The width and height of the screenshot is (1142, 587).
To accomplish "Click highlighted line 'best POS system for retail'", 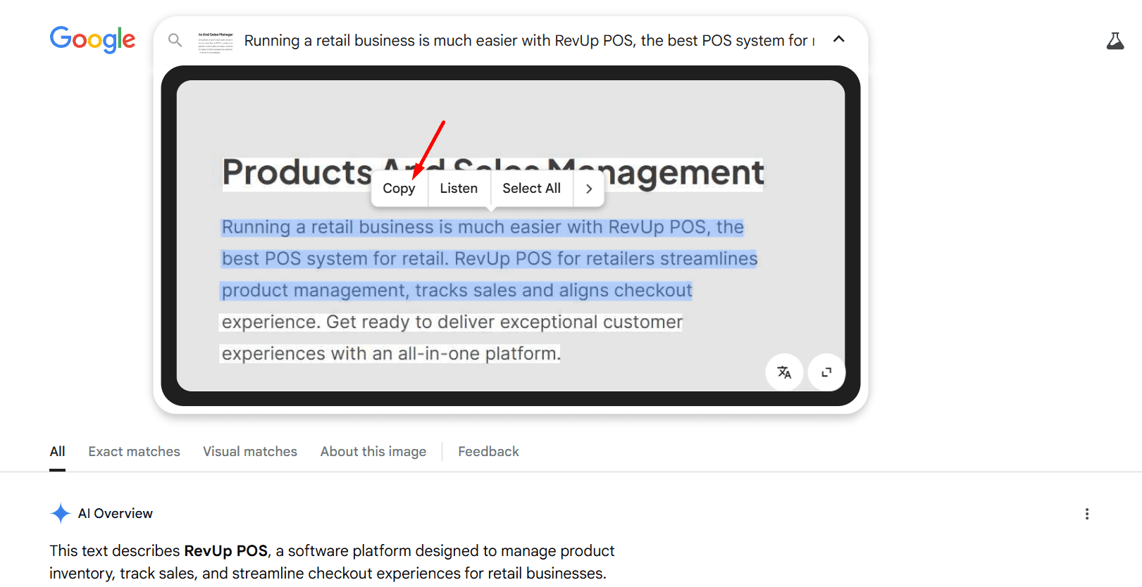I will point(490,259).
